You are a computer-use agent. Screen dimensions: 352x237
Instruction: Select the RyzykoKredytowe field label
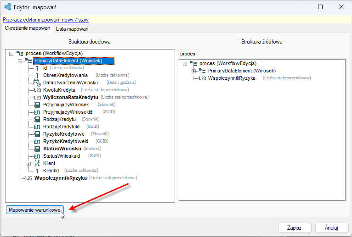[64, 134]
